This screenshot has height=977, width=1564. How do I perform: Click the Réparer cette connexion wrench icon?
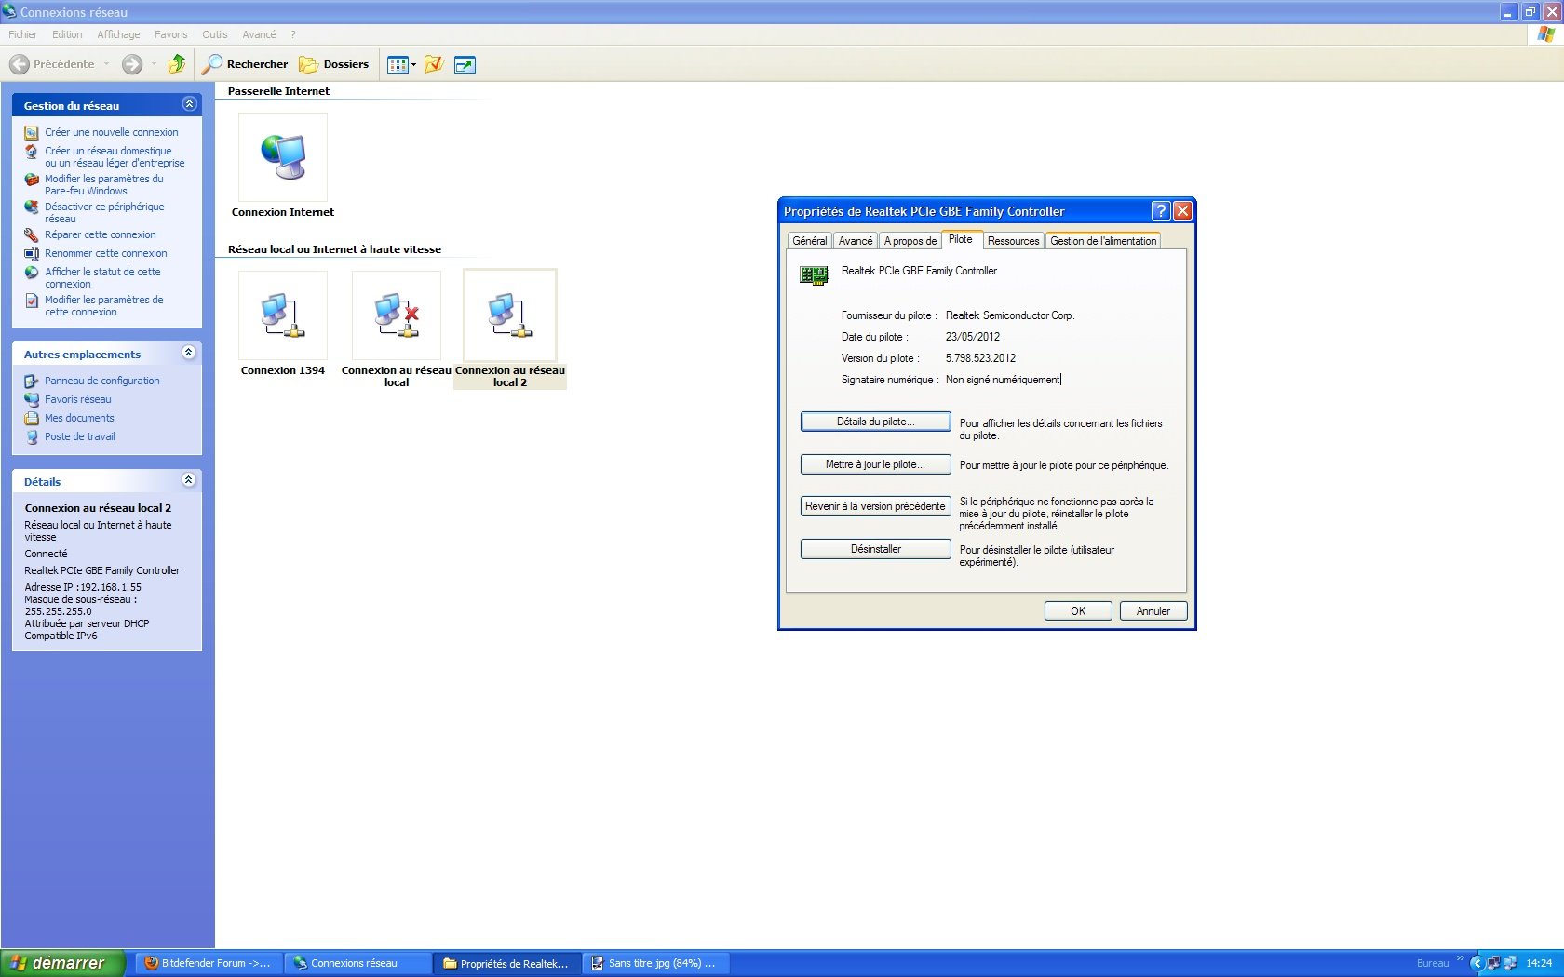(32, 235)
